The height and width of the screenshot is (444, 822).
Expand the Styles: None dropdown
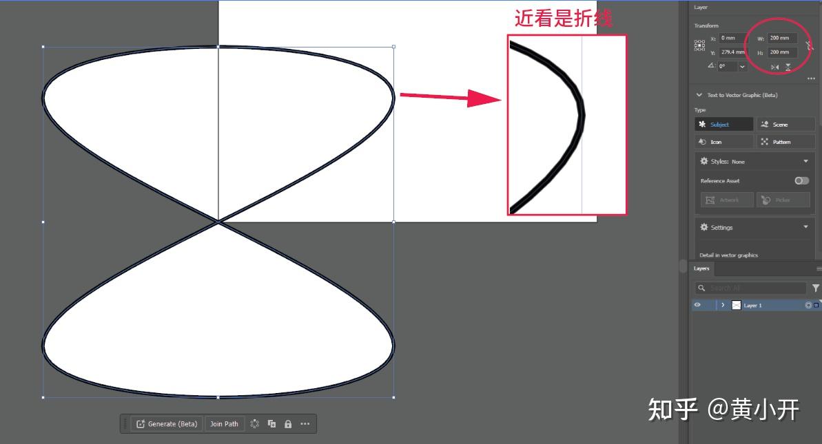pyautogui.click(x=805, y=161)
